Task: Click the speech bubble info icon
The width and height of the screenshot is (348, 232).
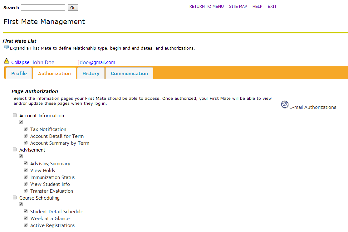Action: point(6,48)
